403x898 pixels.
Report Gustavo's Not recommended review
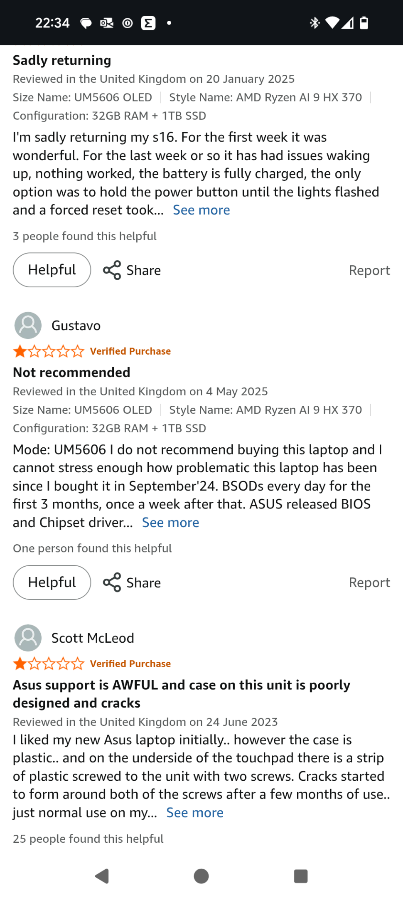click(369, 582)
